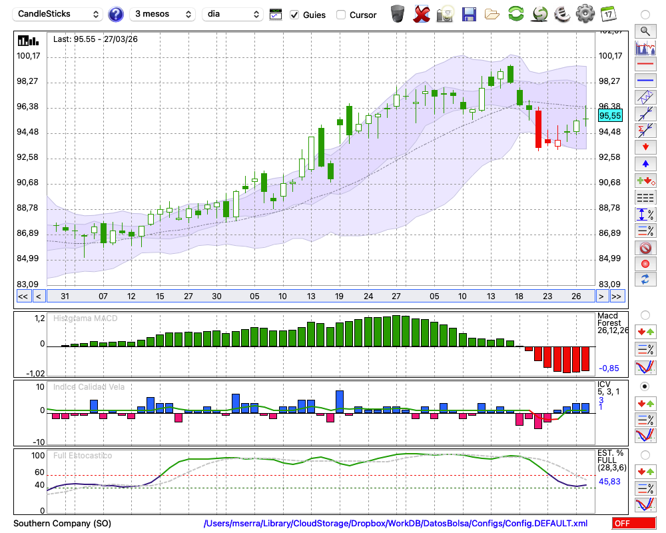Click the red record dot button
Screen dimensions: 666x533
click(x=645, y=264)
